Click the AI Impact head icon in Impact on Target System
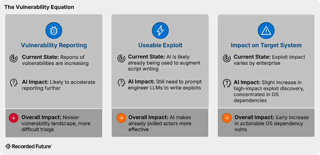 pos(227,83)
